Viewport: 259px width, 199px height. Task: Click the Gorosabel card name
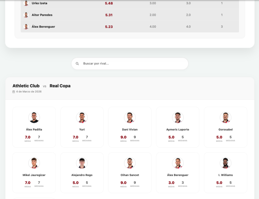[226, 130]
